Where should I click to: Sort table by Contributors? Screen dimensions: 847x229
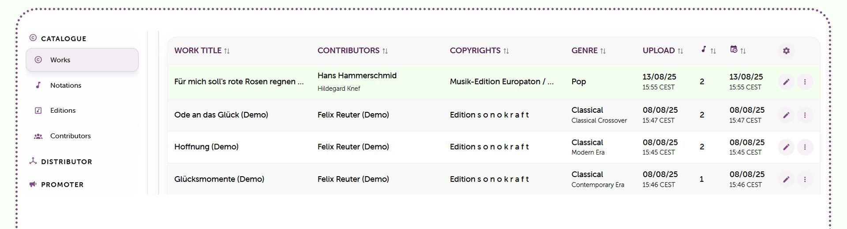click(352, 51)
